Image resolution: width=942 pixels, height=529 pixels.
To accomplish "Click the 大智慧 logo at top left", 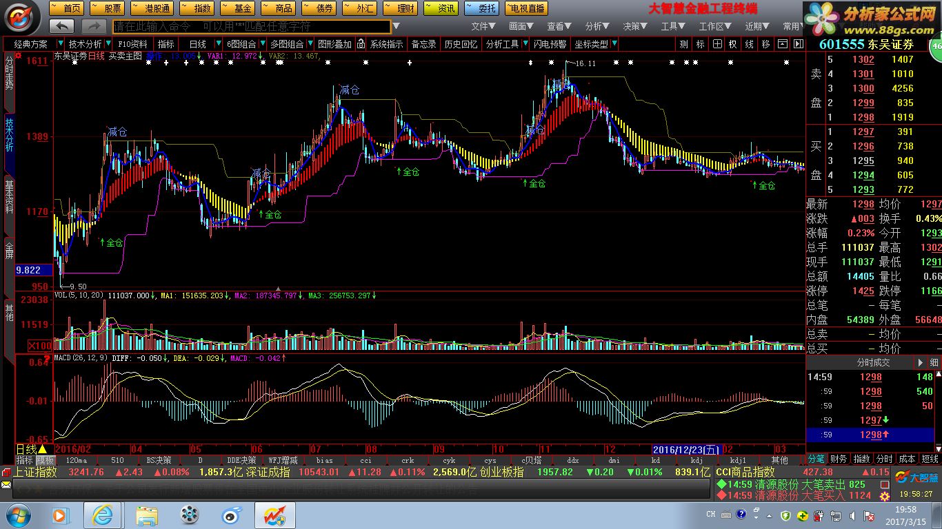I will pos(23,18).
